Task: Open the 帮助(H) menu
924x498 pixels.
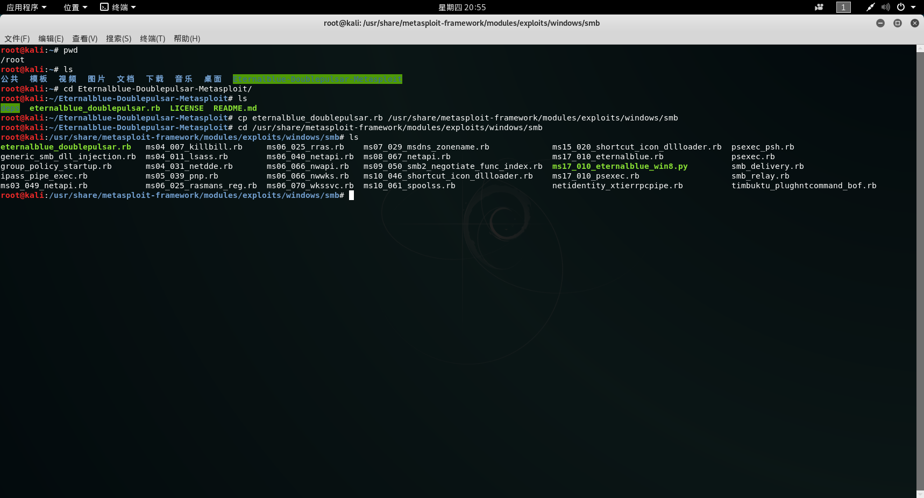Action: coord(187,39)
